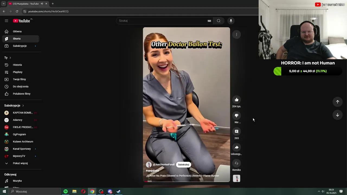The height and width of the screenshot is (195, 347).
Task: Open the Kanał Sportowy channel
Action: coord(21,149)
